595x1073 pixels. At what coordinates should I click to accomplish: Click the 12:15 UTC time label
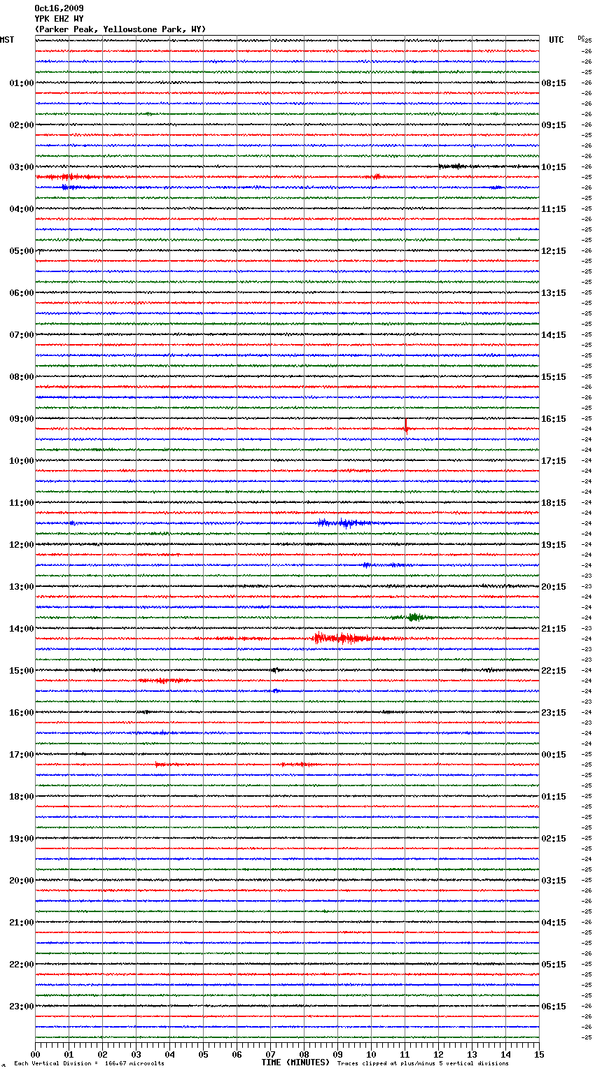pyautogui.click(x=554, y=251)
